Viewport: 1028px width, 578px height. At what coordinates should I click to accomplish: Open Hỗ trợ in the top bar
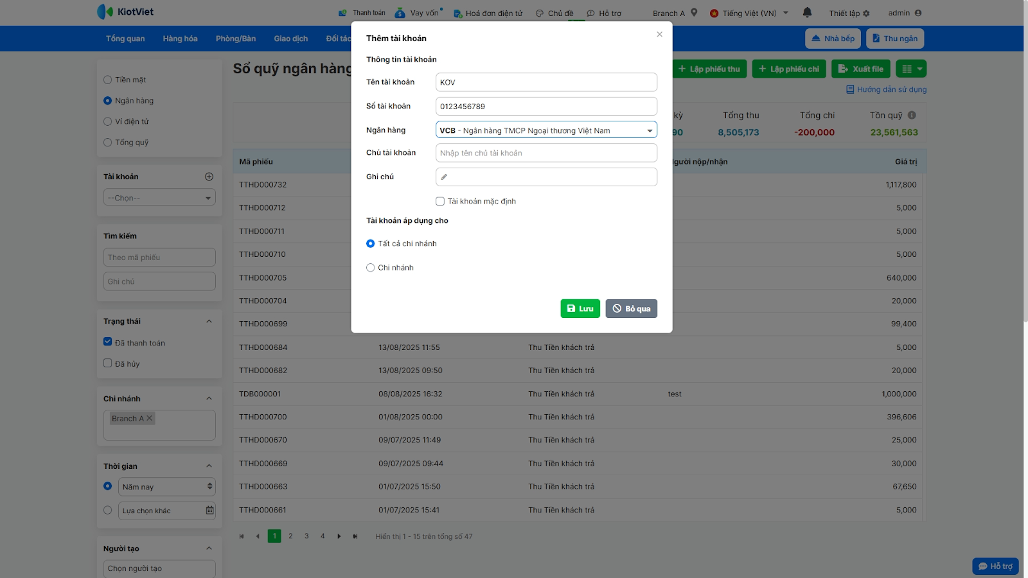point(604,13)
